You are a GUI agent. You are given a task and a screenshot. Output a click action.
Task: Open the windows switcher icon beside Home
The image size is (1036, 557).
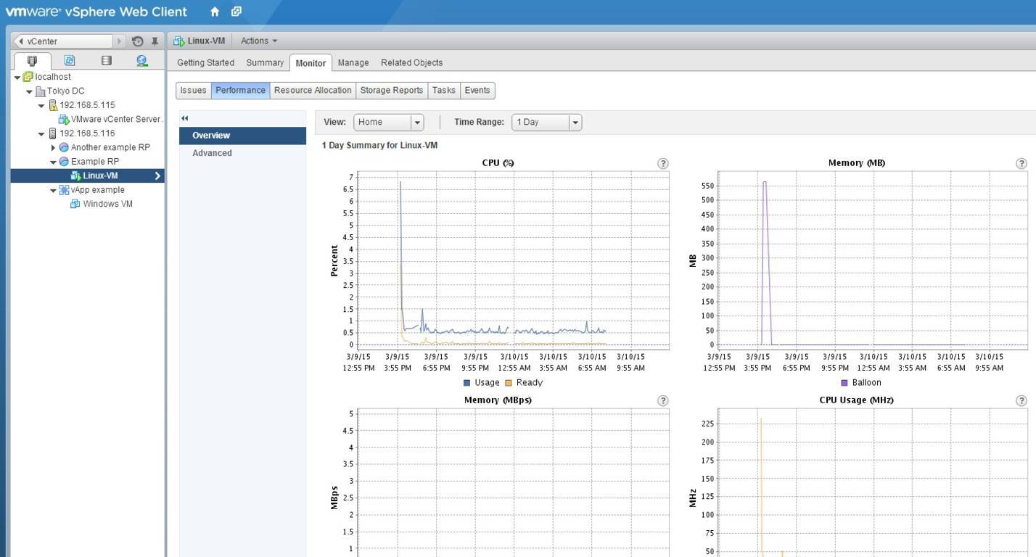point(237,12)
